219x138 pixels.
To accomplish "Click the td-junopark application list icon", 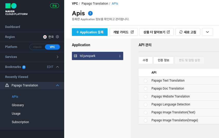I will pyautogui.click(x=75, y=56).
